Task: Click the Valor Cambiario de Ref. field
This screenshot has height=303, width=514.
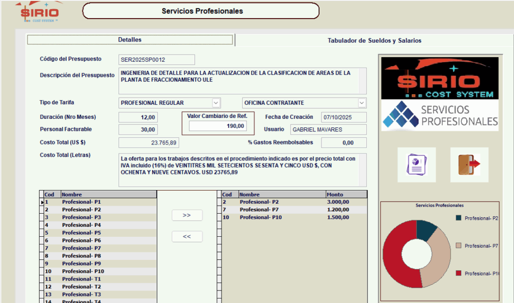Action: pyautogui.click(x=211, y=126)
